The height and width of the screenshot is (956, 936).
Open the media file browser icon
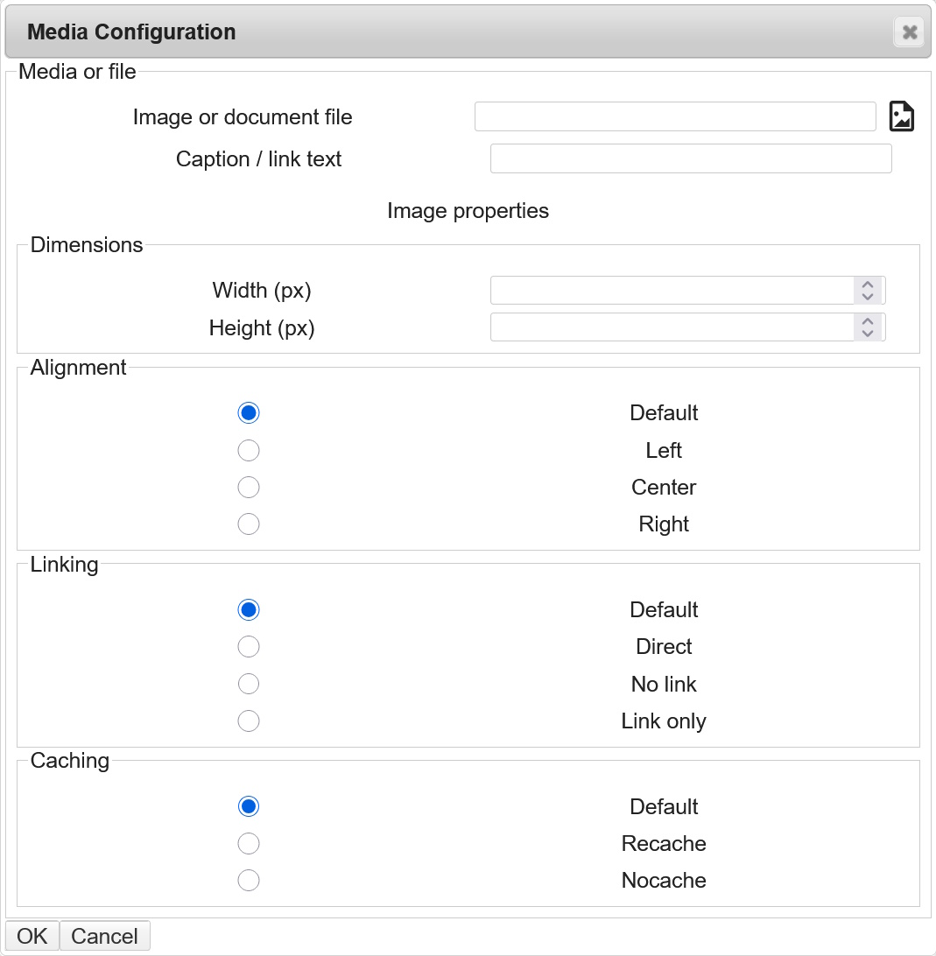902,116
